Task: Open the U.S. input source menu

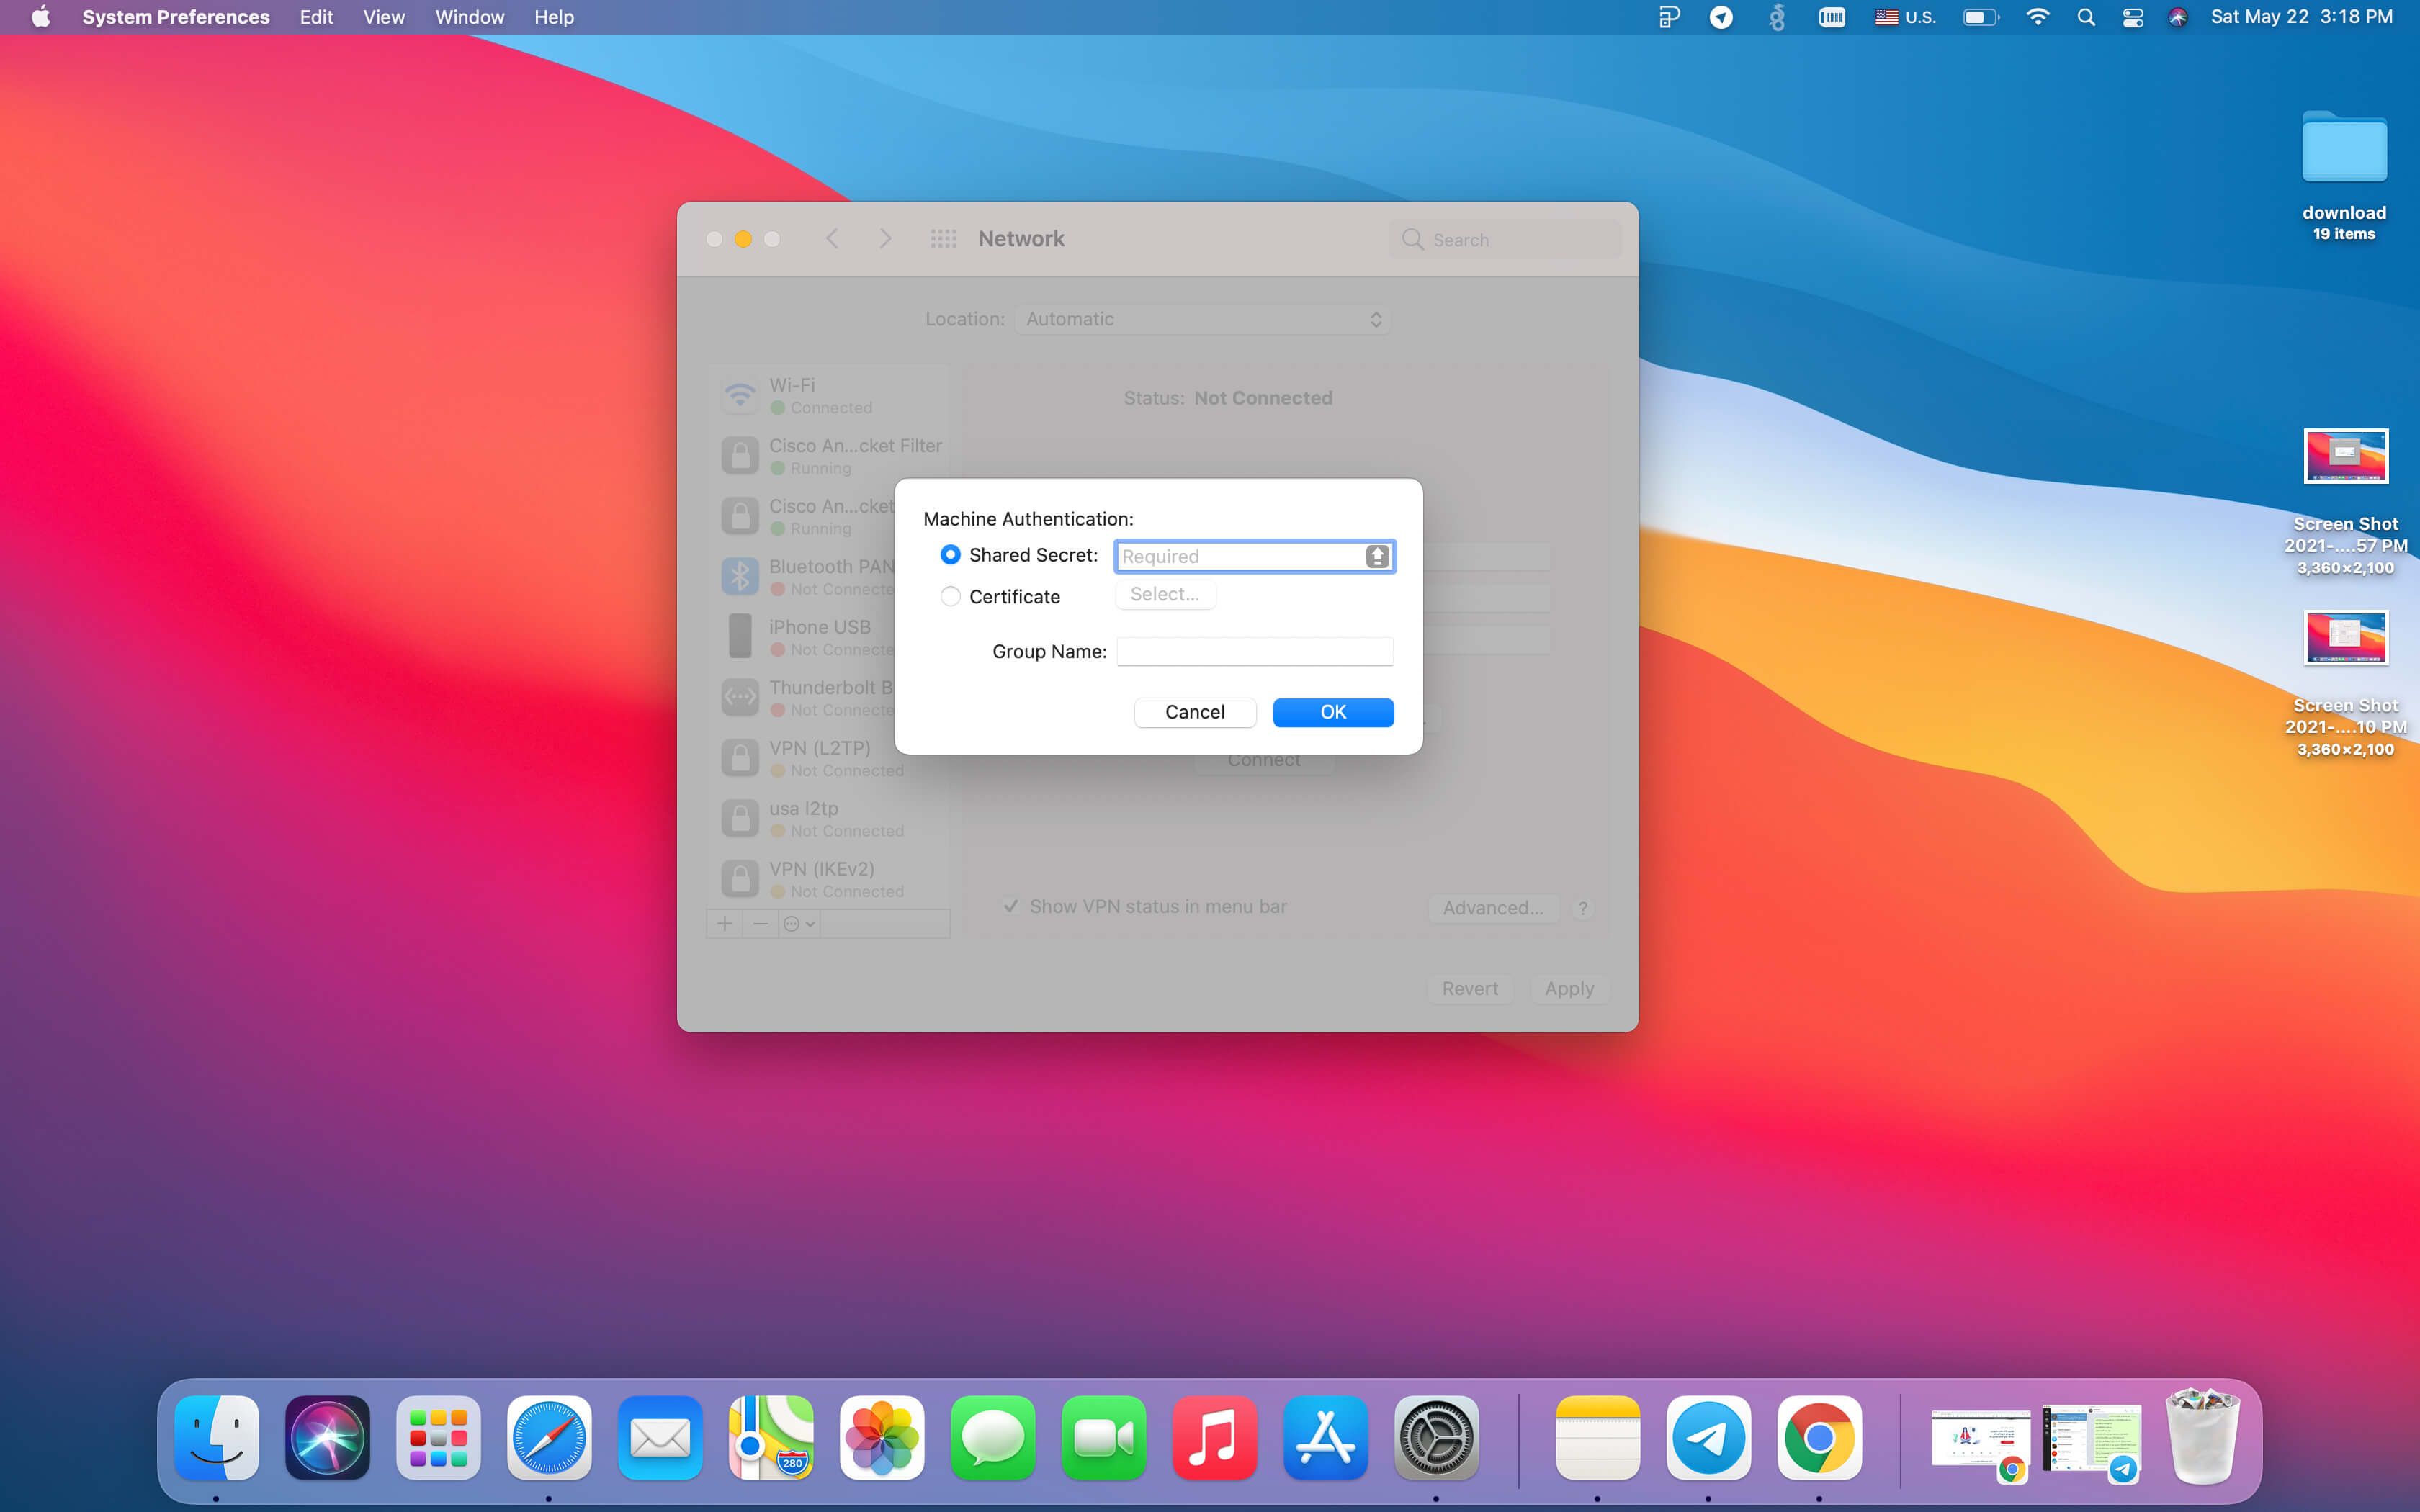Action: point(1905,17)
